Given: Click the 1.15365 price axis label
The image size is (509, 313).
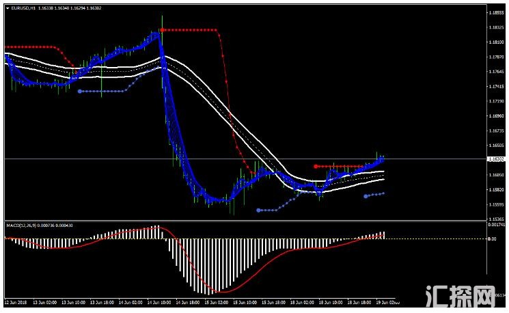Looking at the screenshot, I should click(x=496, y=219).
